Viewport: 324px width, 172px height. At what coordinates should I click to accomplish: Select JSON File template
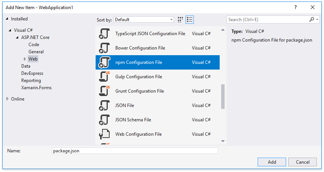(157, 105)
